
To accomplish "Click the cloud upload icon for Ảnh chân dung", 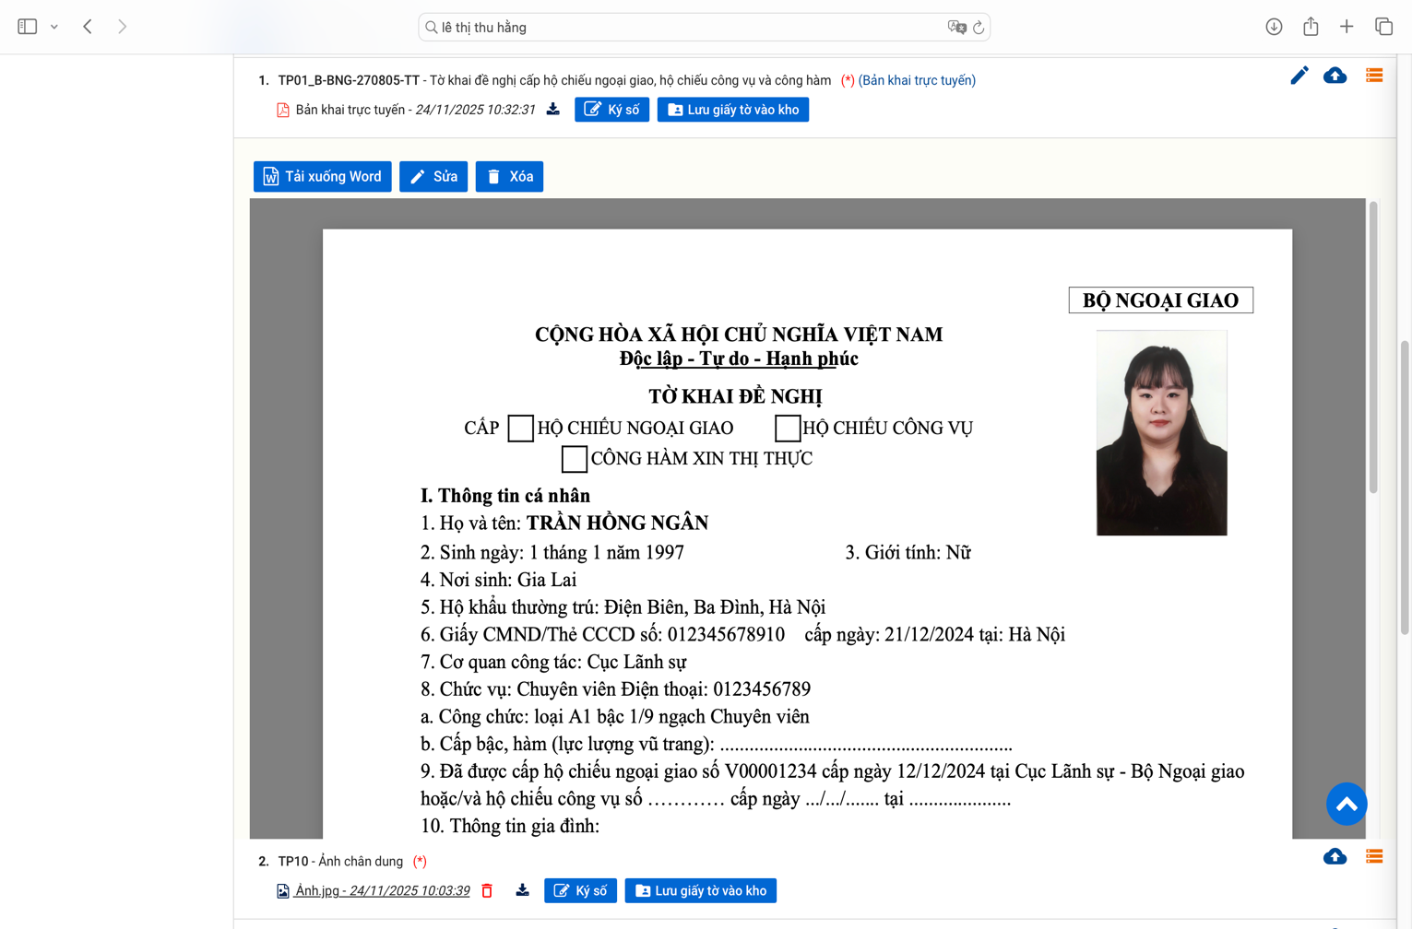I will 1335,857.
